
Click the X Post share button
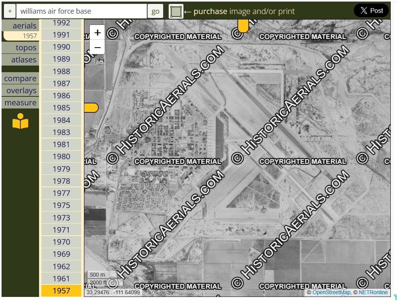[371, 11]
